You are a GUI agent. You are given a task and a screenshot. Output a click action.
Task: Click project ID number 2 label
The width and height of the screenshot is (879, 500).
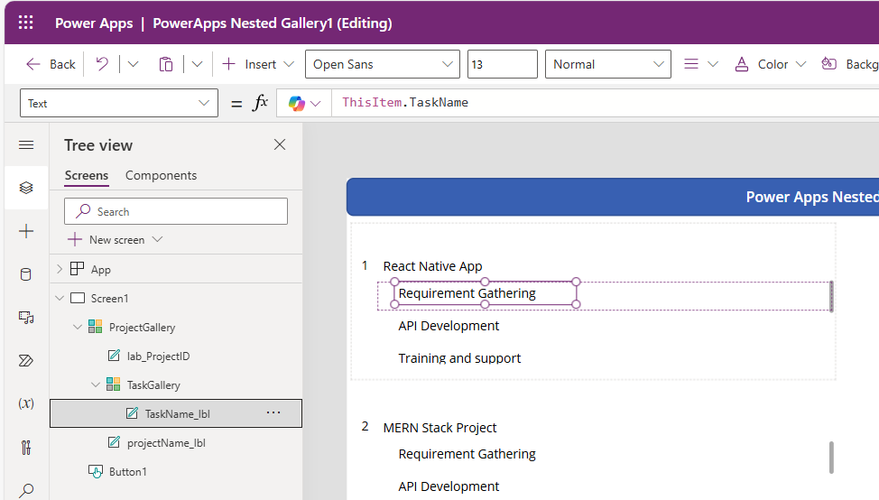coord(365,427)
